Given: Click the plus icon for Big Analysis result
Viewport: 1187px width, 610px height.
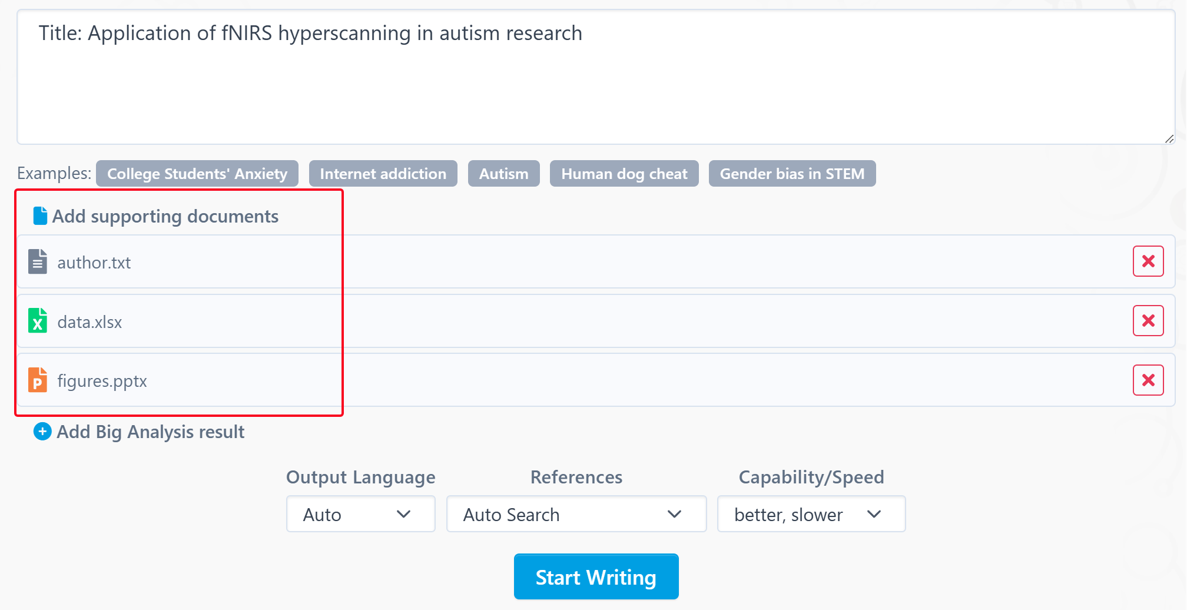Looking at the screenshot, I should click(42, 432).
